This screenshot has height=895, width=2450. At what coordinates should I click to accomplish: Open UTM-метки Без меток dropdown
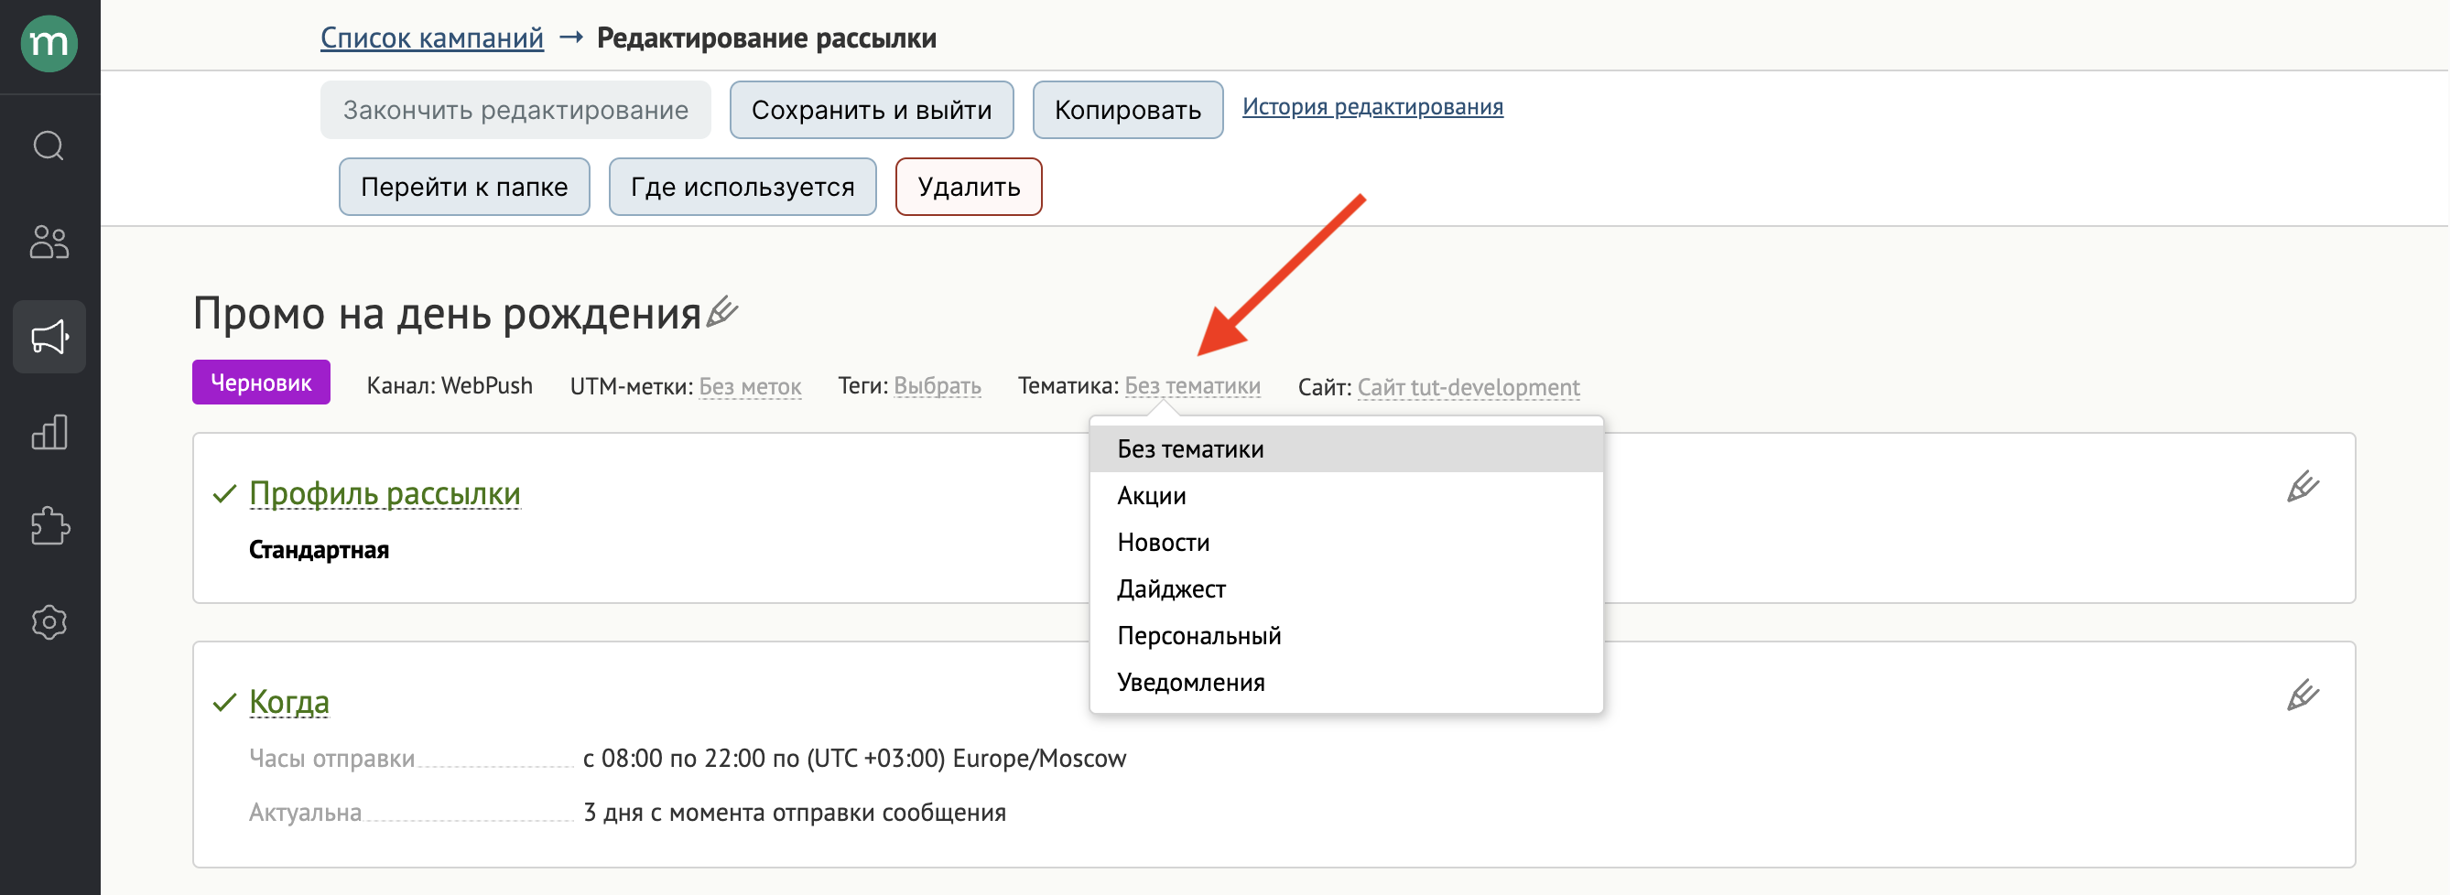[x=751, y=386]
